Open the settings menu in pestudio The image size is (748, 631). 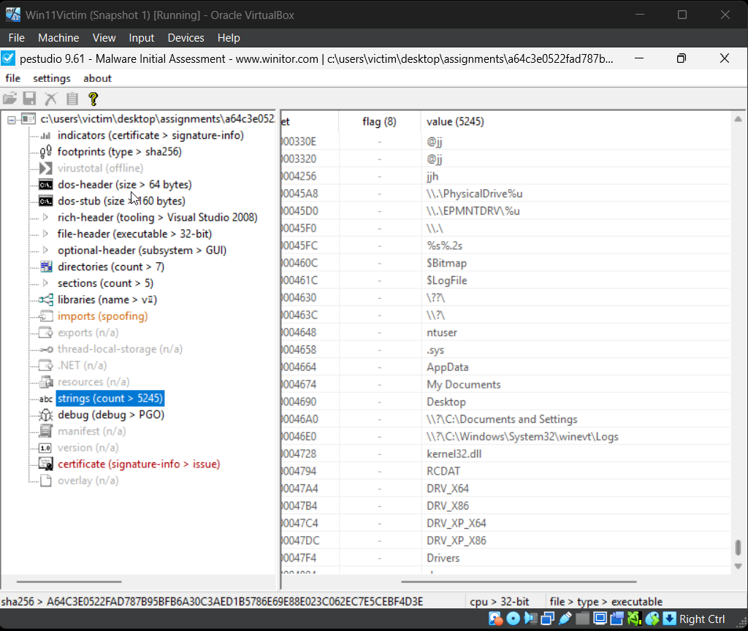tap(52, 78)
